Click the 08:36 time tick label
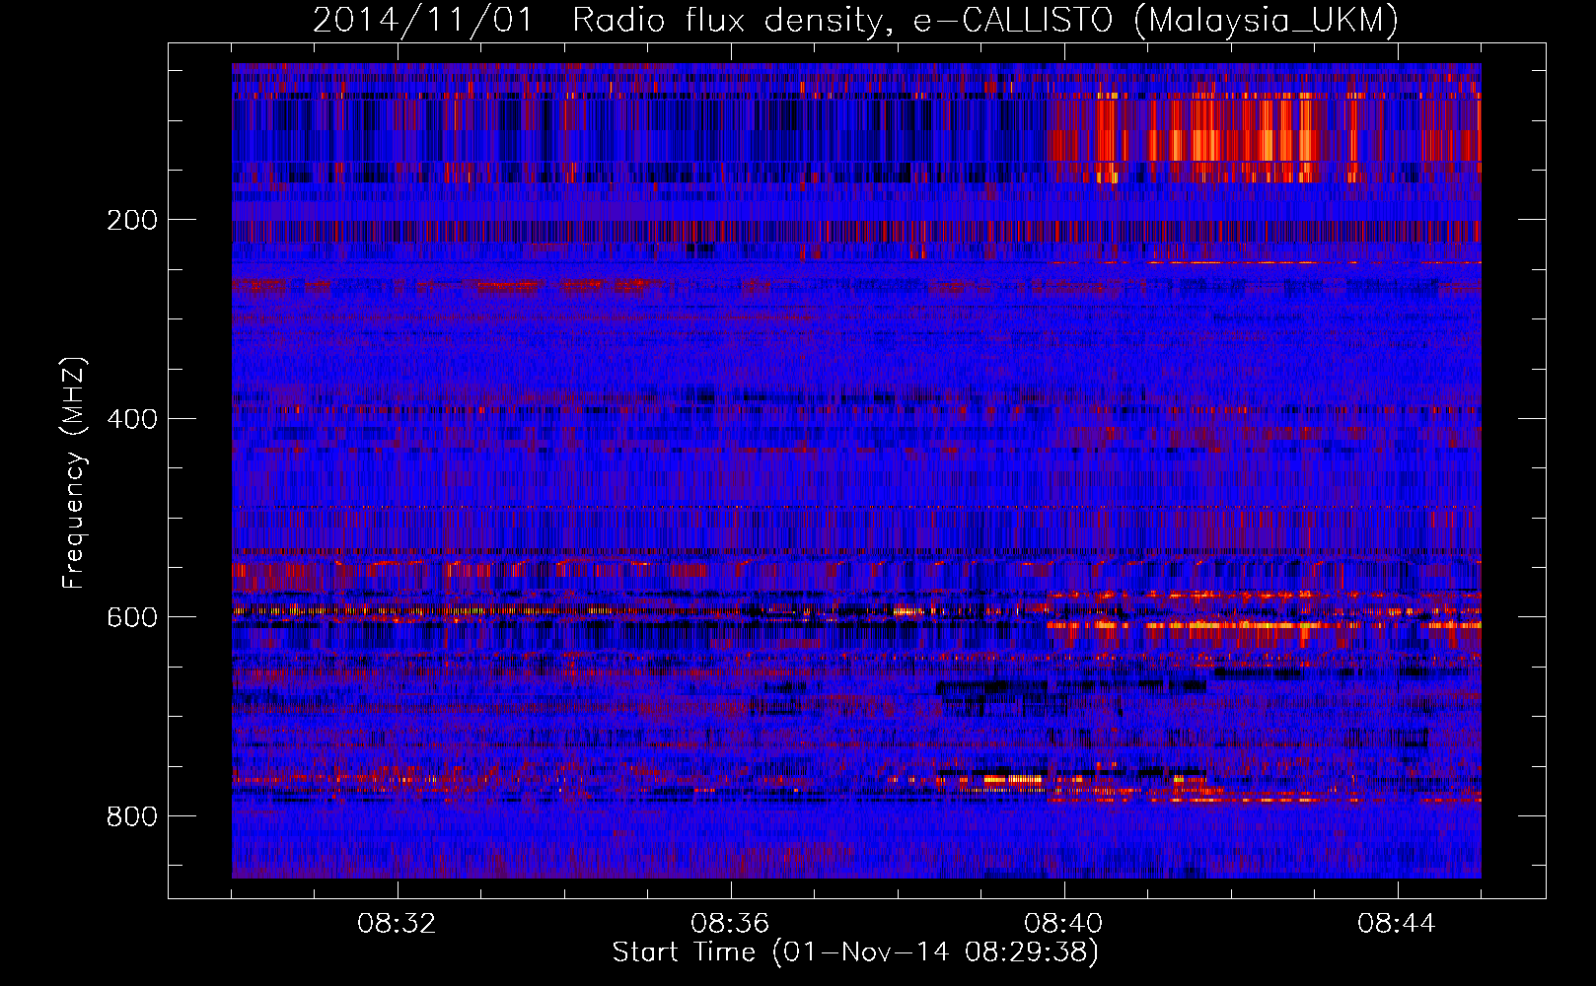 [730, 924]
